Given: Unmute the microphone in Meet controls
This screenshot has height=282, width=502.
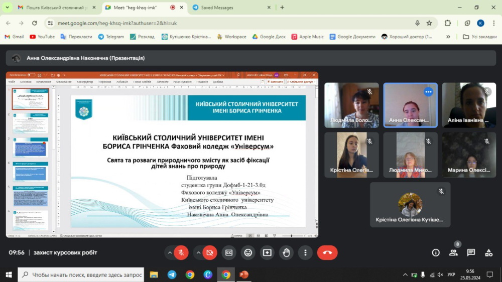Looking at the screenshot, I should (x=181, y=252).
